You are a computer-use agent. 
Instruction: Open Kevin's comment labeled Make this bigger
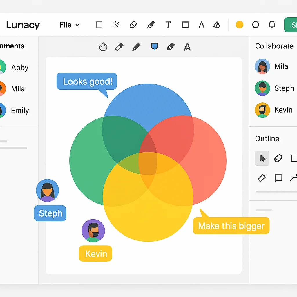click(x=231, y=226)
